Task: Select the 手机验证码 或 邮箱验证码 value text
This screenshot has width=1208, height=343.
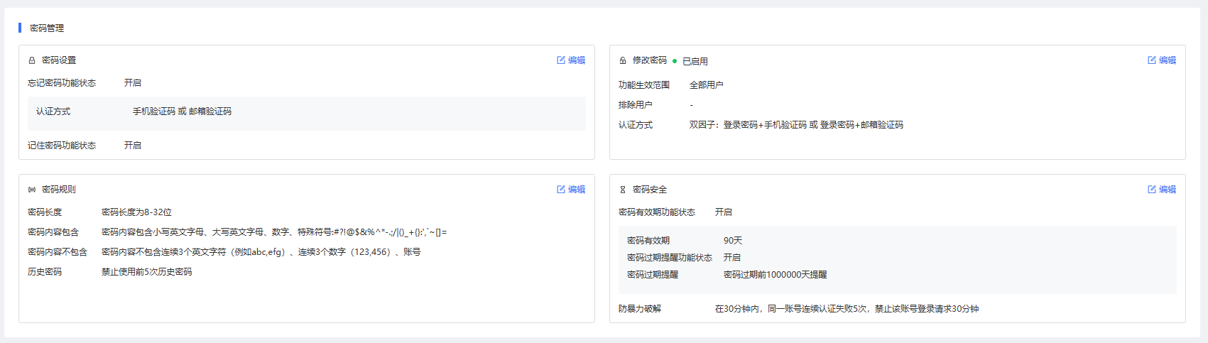Action: tap(182, 111)
